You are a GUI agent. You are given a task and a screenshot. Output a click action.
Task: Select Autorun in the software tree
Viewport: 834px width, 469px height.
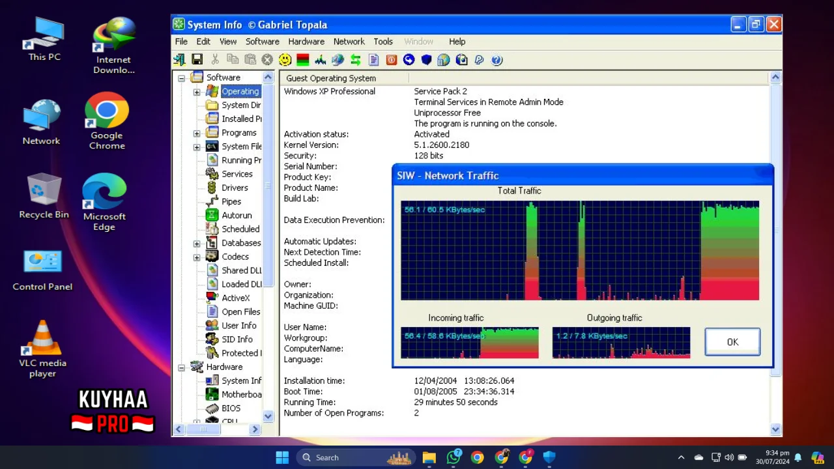(237, 215)
